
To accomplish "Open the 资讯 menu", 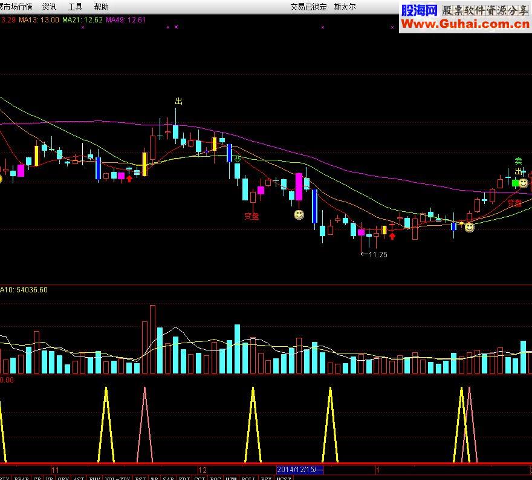I will tap(49, 7).
